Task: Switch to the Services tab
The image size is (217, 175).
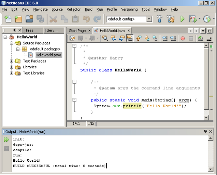Action: click(54, 30)
